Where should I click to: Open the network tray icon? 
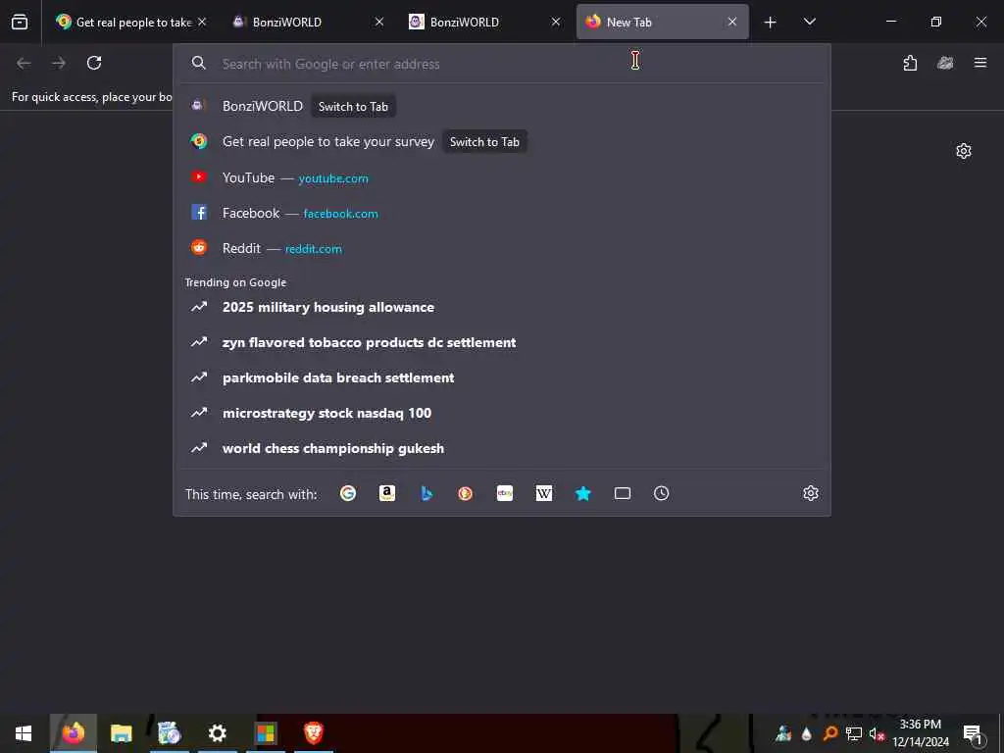(x=854, y=733)
